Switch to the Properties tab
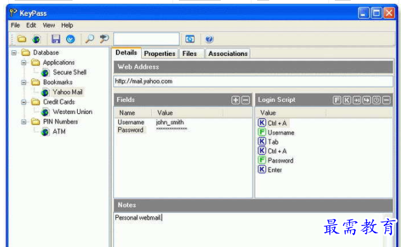The height and width of the screenshot is (247, 401). point(160,53)
